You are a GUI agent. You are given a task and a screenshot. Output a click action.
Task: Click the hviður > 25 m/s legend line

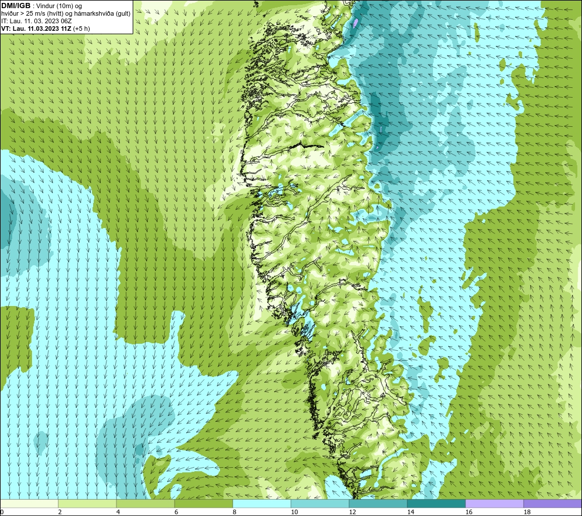[66, 14]
